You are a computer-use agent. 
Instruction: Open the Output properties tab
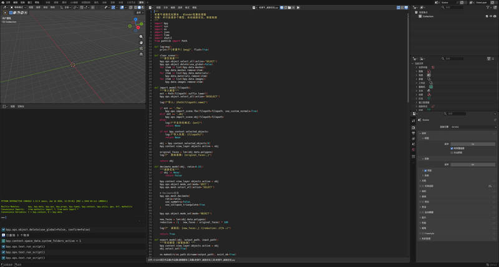tap(413, 133)
